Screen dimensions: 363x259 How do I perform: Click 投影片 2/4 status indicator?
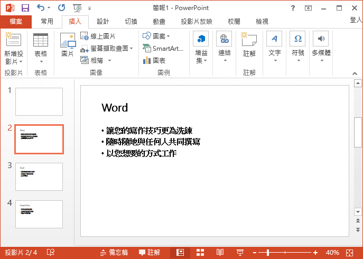click(21, 253)
